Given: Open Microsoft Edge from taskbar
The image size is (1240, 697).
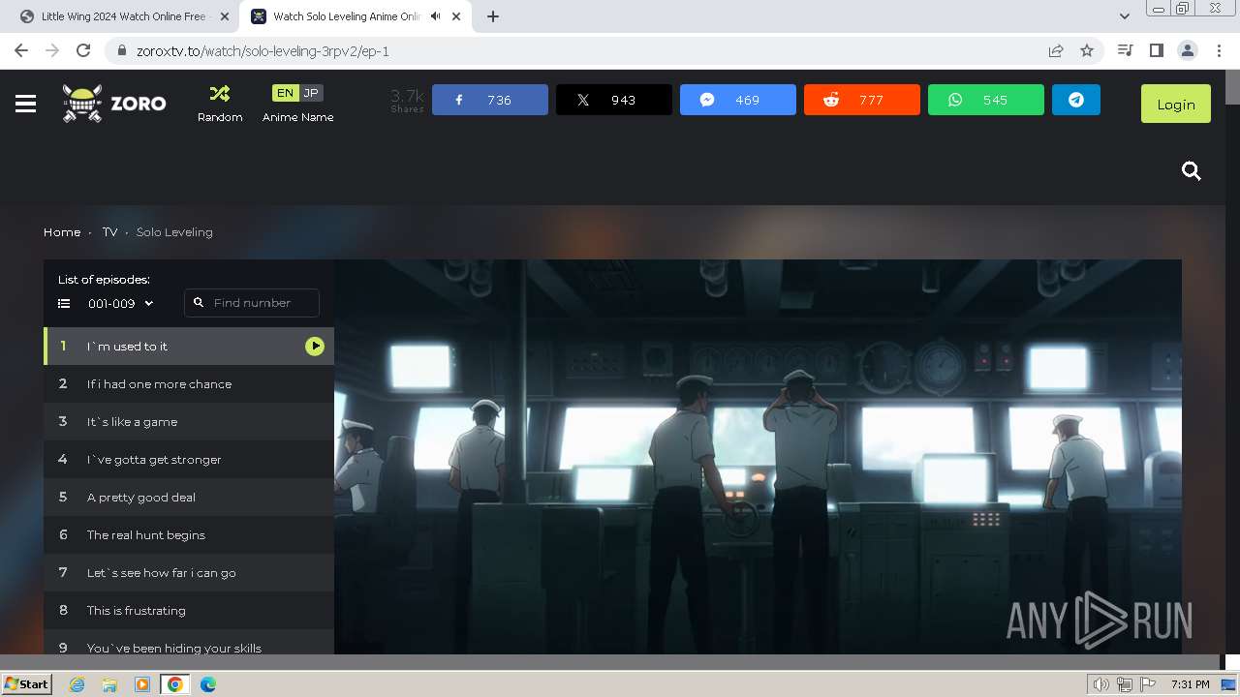Looking at the screenshot, I should 208,684.
